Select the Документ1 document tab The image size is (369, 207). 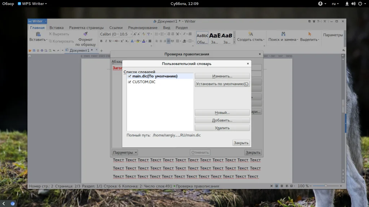79,51
